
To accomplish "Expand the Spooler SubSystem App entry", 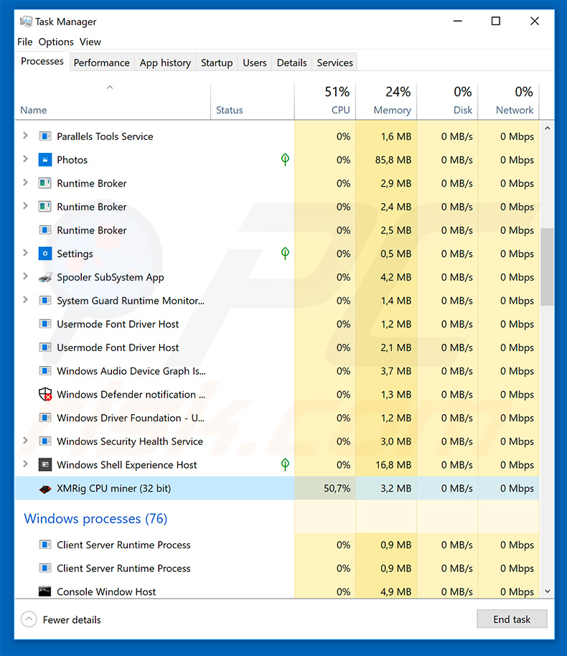I will point(26,276).
